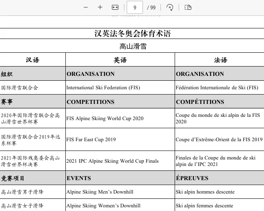The height and width of the screenshot is (211, 264).
Task: Click 2021年国际残奥委会高山滑雪世界杯决赛 cell
Action: pyautogui.click(x=32, y=161)
